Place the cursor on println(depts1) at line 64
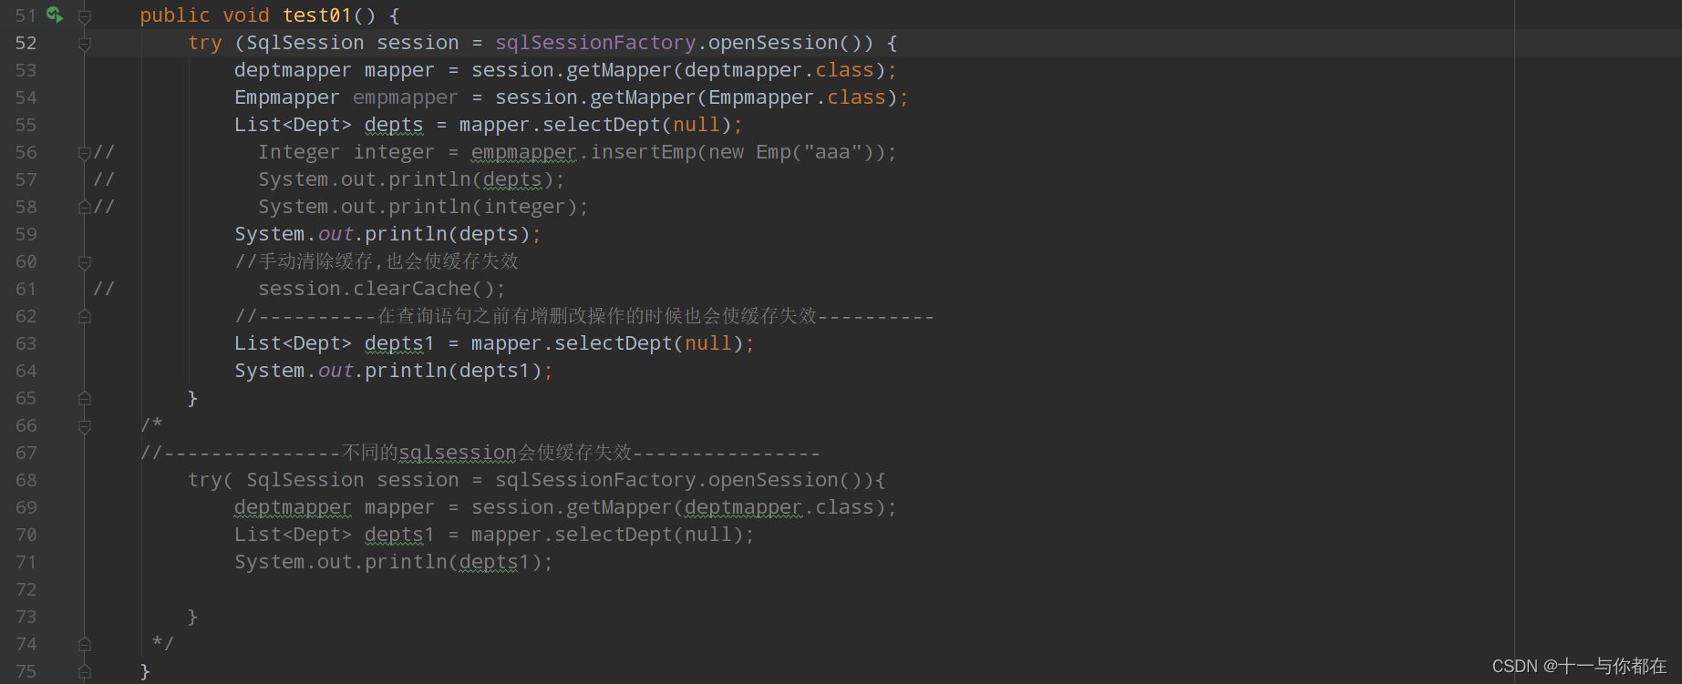The image size is (1682, 684). click(453, 371)
